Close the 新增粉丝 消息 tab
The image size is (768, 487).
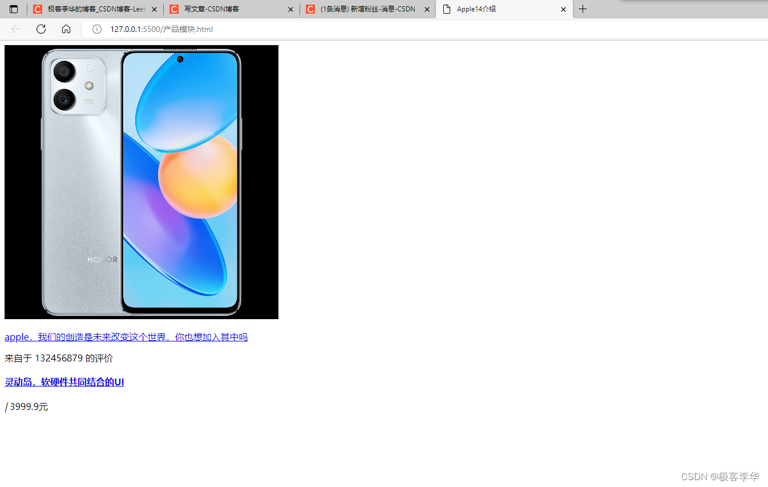click(427, 10)
